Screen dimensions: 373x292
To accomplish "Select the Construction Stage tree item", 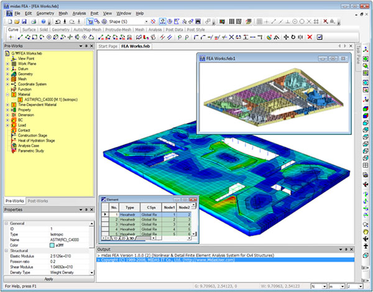I will point(32,135).
